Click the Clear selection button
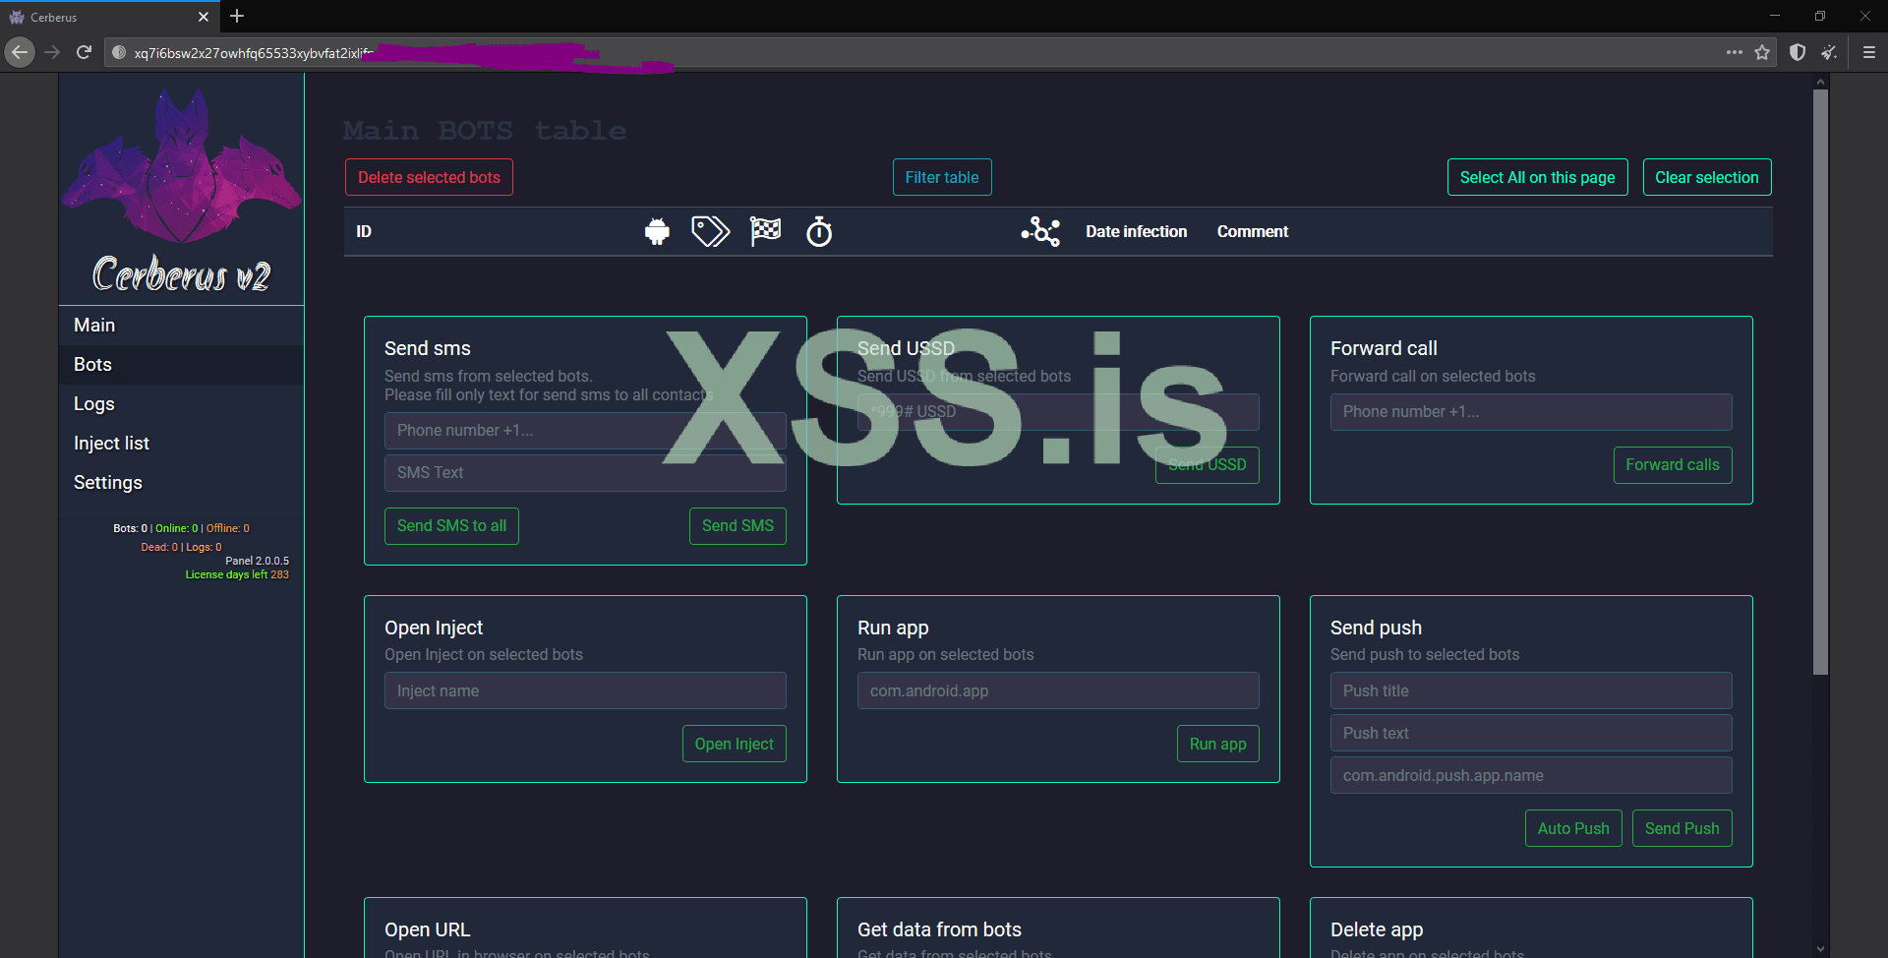Viewport: 1888px width, 958px height. pyautogui.click(x=1707, y=177)
